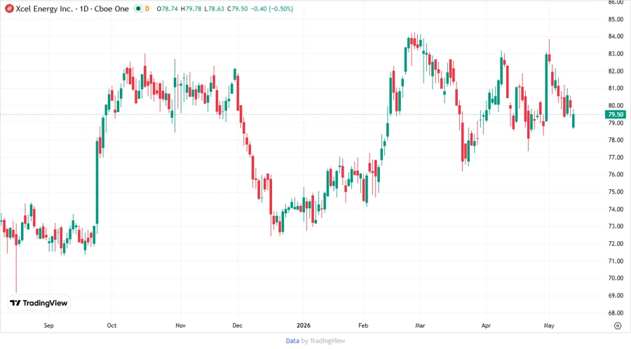Click the May label on time axis
The image size is (631, 349).
[x=549, y=325]
